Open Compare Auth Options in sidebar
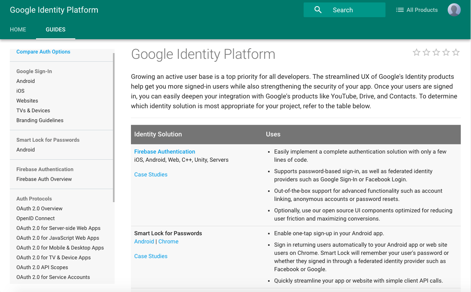 (43, 52)
